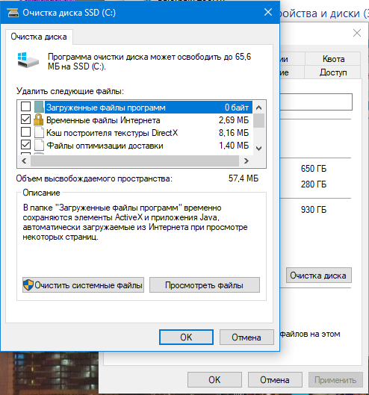Confirm Disk Cleanup with OK button

[x=186, y=337]
